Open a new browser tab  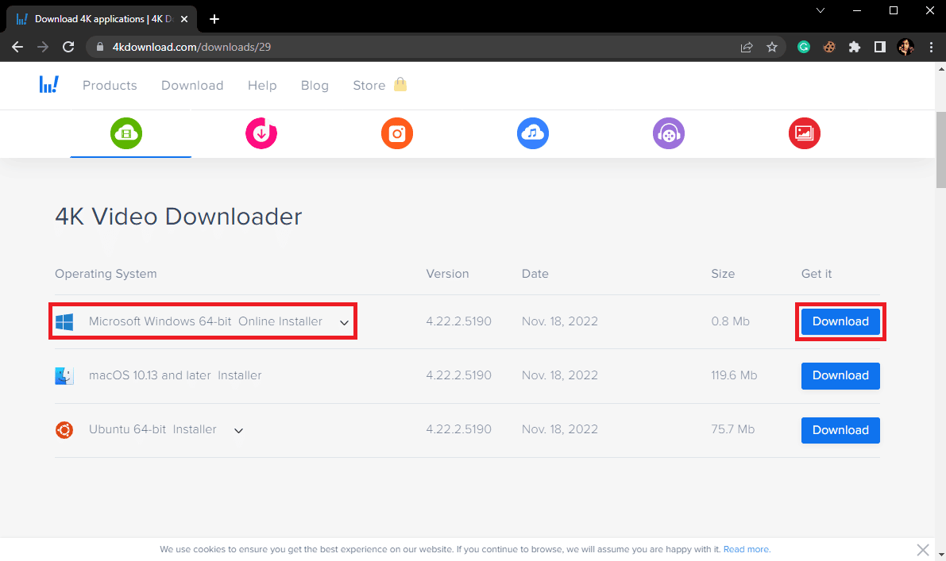[x=214, y=19]
